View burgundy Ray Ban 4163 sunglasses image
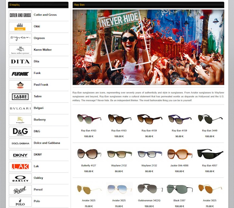The width and height of the screenshot is (234, 208). [89, 119]
